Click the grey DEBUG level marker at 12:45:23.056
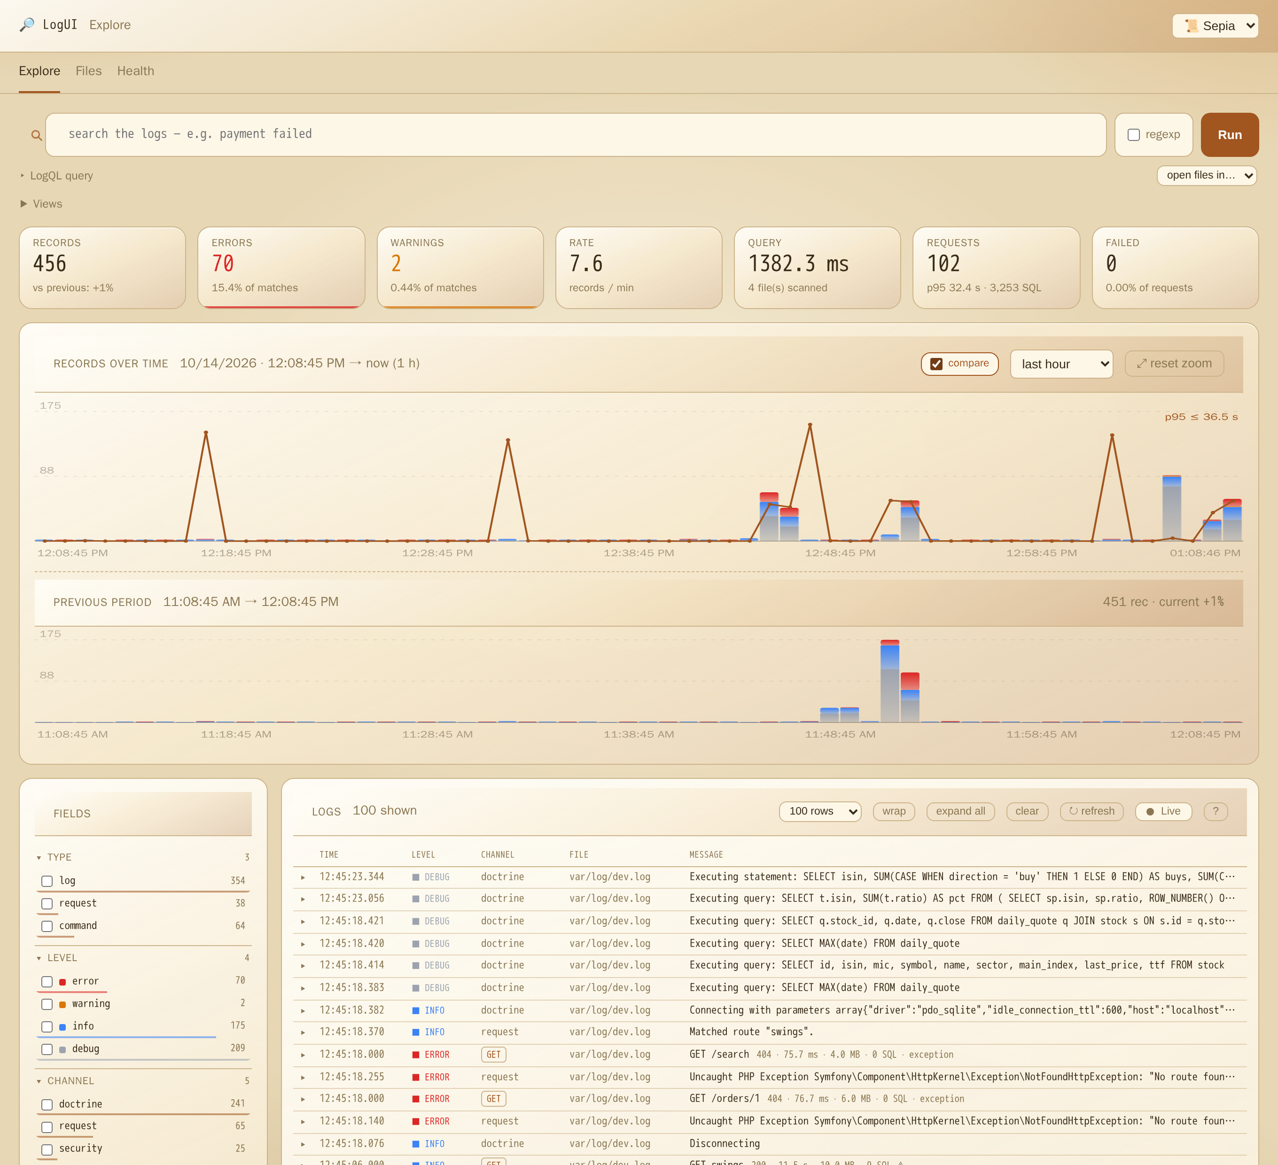This screenshot has height=1165, width=1278. 416,899
